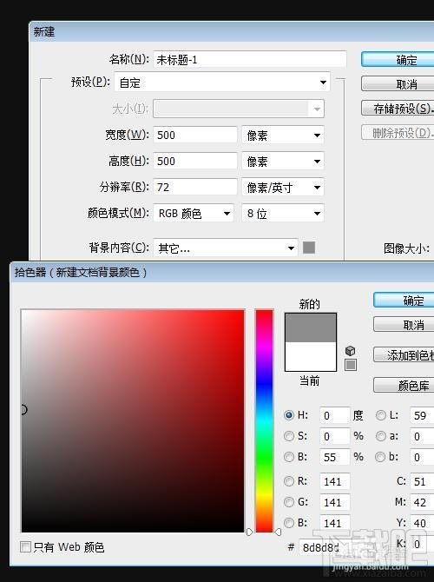
Task: Click the 添加到色板 button
Action: (404, 355)
